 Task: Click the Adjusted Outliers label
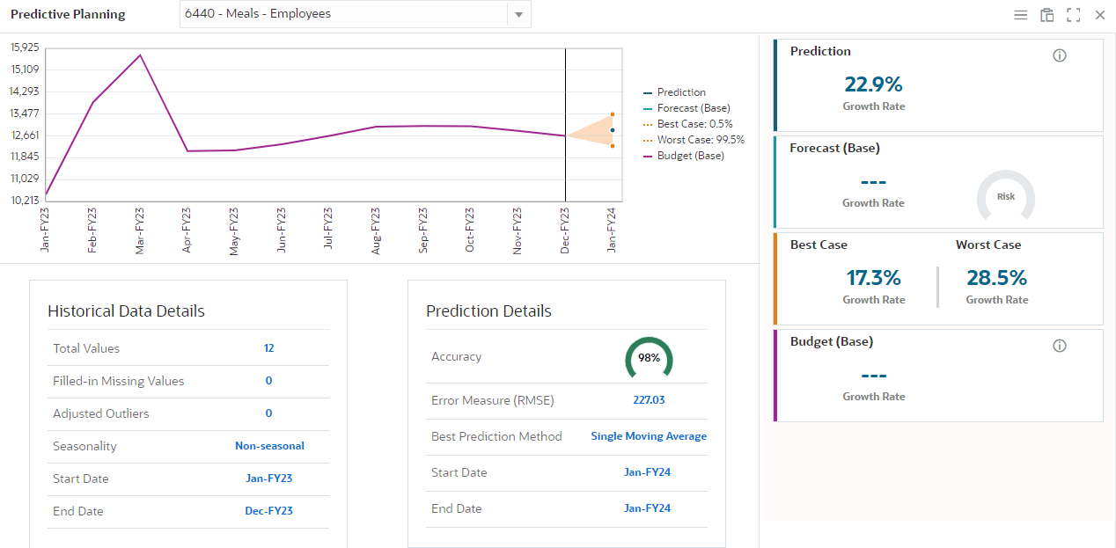(101, 413)
